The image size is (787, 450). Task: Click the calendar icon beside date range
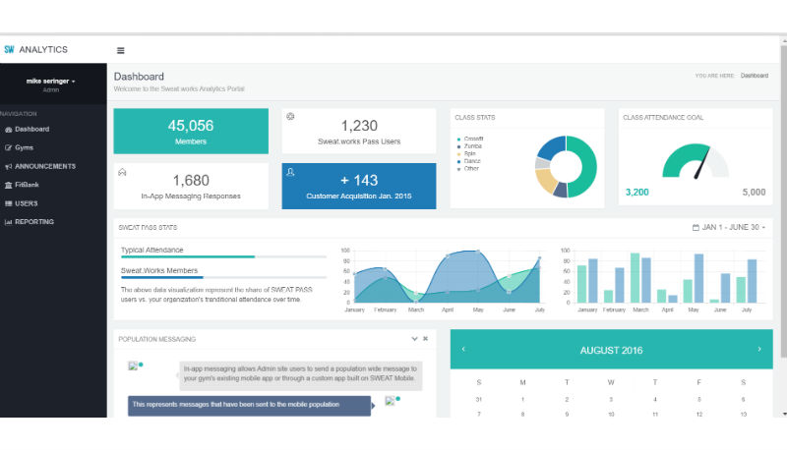696,228
